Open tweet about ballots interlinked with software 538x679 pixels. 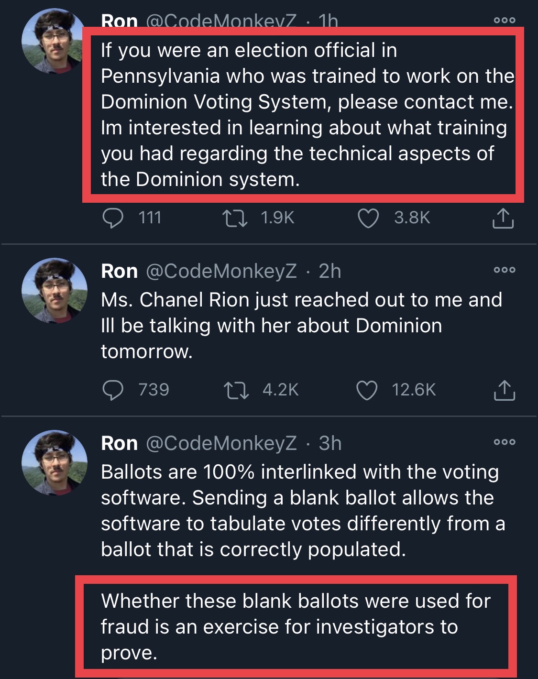[303, 511]
